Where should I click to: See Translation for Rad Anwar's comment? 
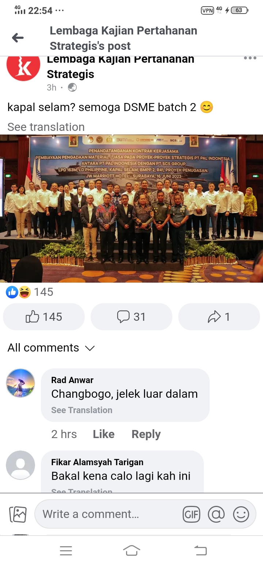[x=82, y=410]
